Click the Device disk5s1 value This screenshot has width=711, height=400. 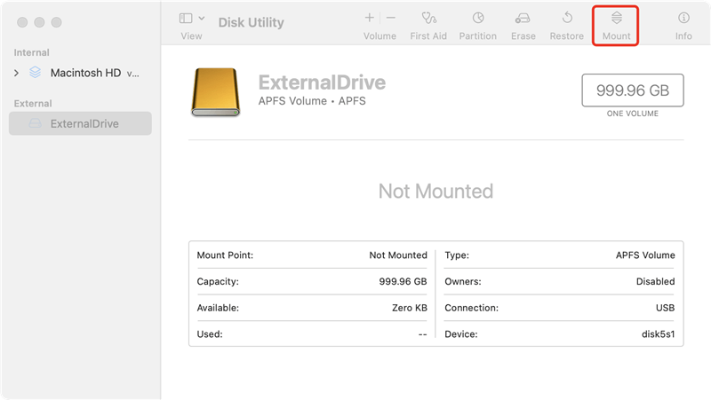(656, 334)
